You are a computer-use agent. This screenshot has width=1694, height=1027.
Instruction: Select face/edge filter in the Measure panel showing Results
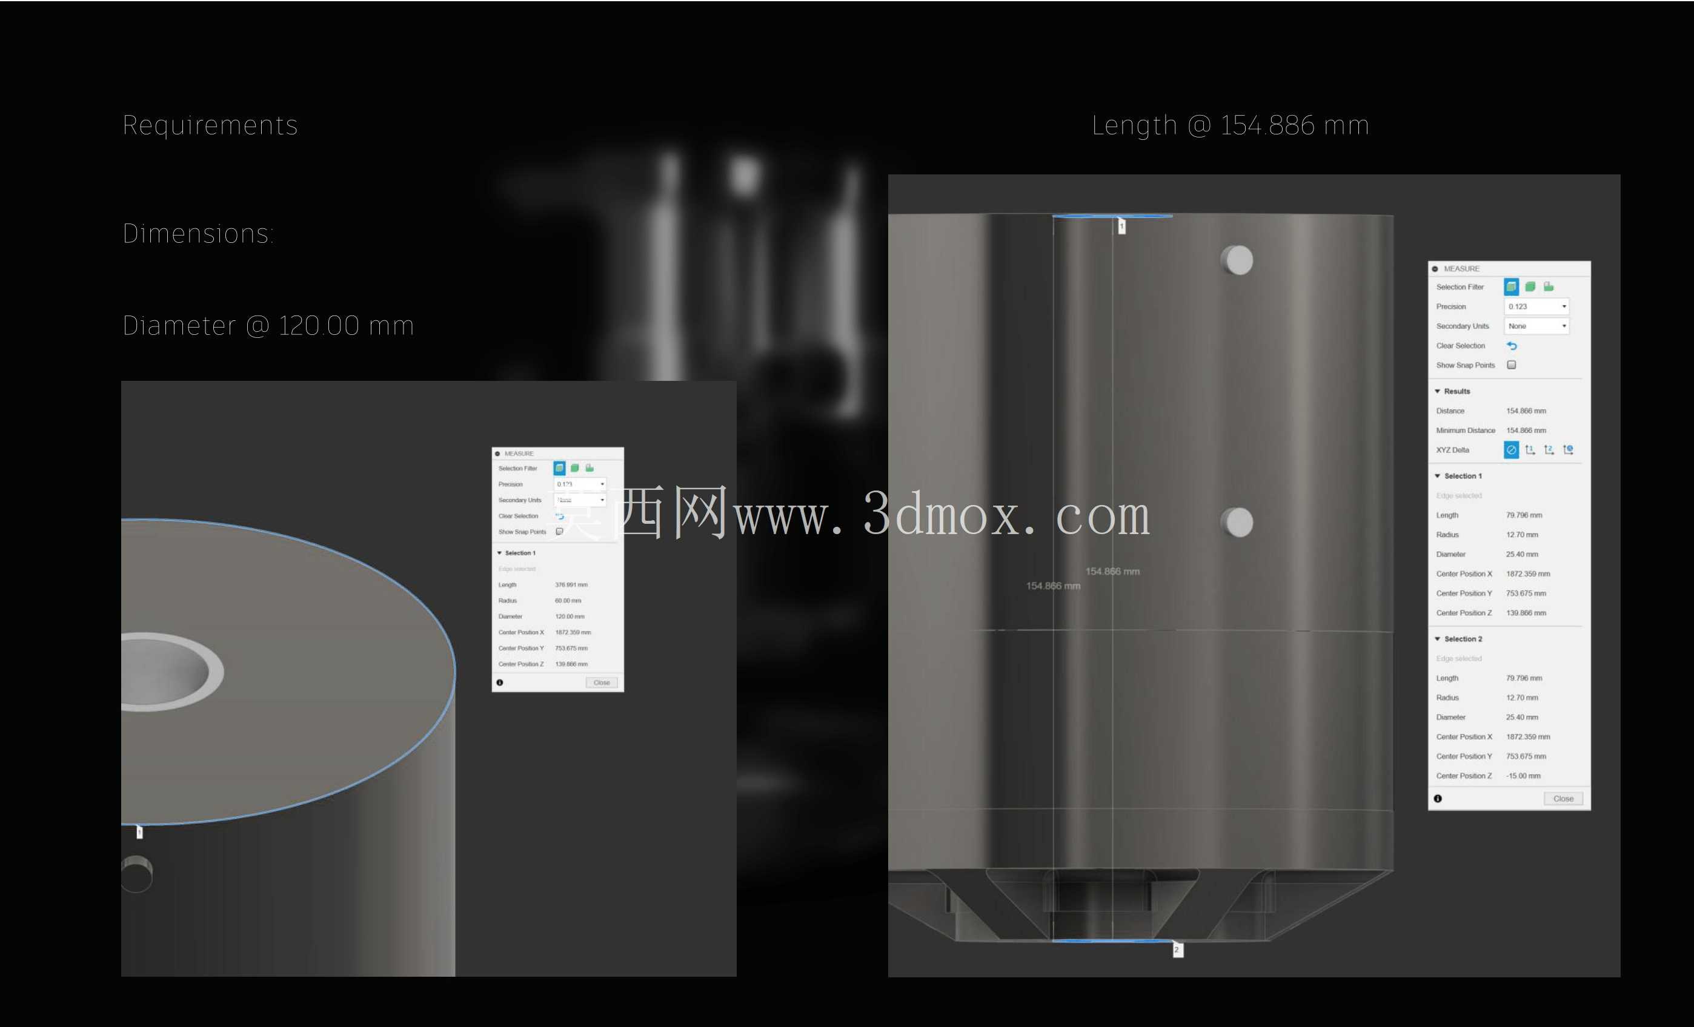pos(1511,286)
